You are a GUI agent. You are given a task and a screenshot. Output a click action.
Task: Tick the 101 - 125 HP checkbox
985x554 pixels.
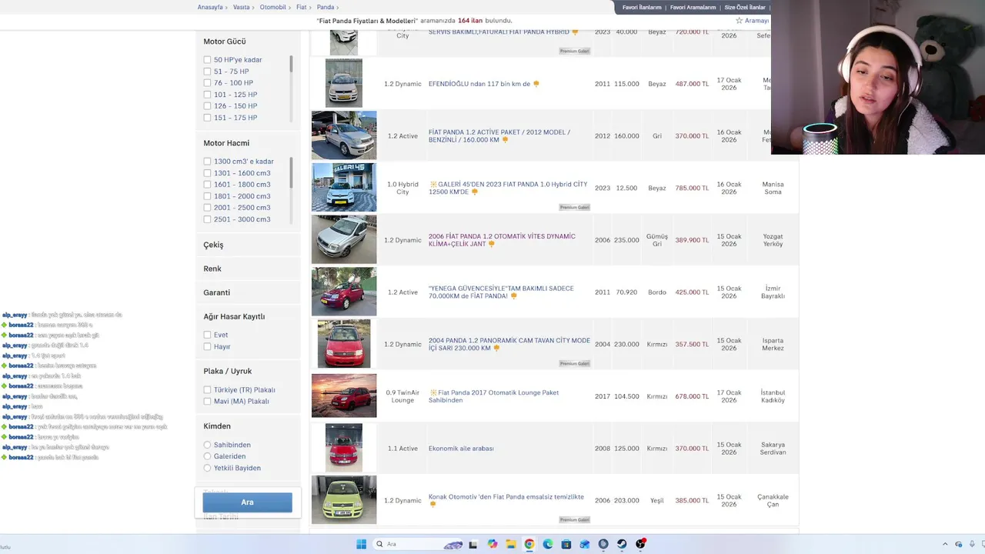coord(207,95)
